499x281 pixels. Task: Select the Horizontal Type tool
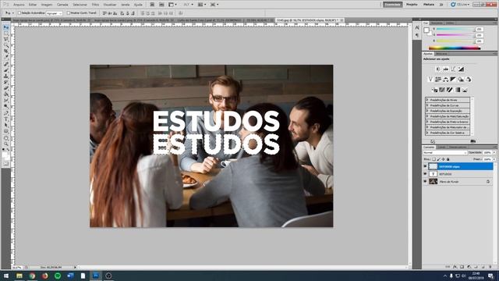tap(6, 119)
